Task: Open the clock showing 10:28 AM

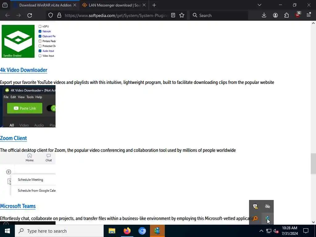Action: point(289,231)
